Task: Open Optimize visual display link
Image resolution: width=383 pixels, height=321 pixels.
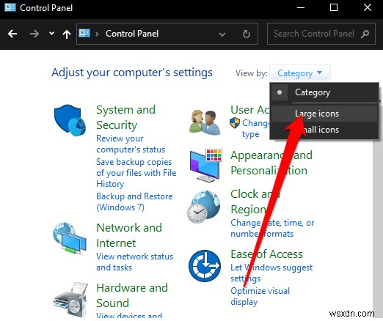Action: pos(260,296)
